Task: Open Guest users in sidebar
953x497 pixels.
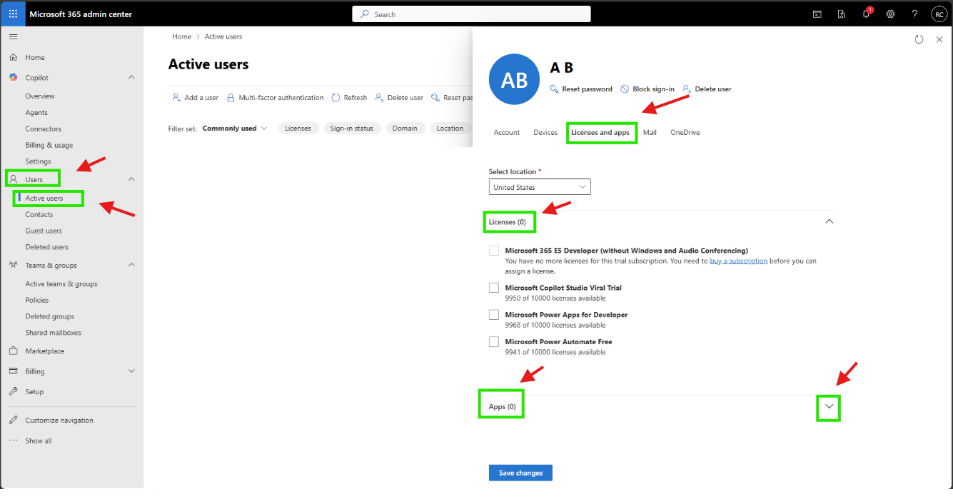Action: pyautogui.click(x=44, y=231)
